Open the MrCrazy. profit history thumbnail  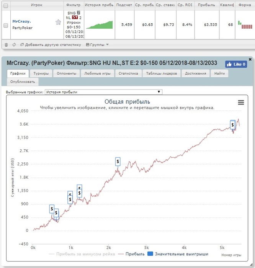(99, 25)
